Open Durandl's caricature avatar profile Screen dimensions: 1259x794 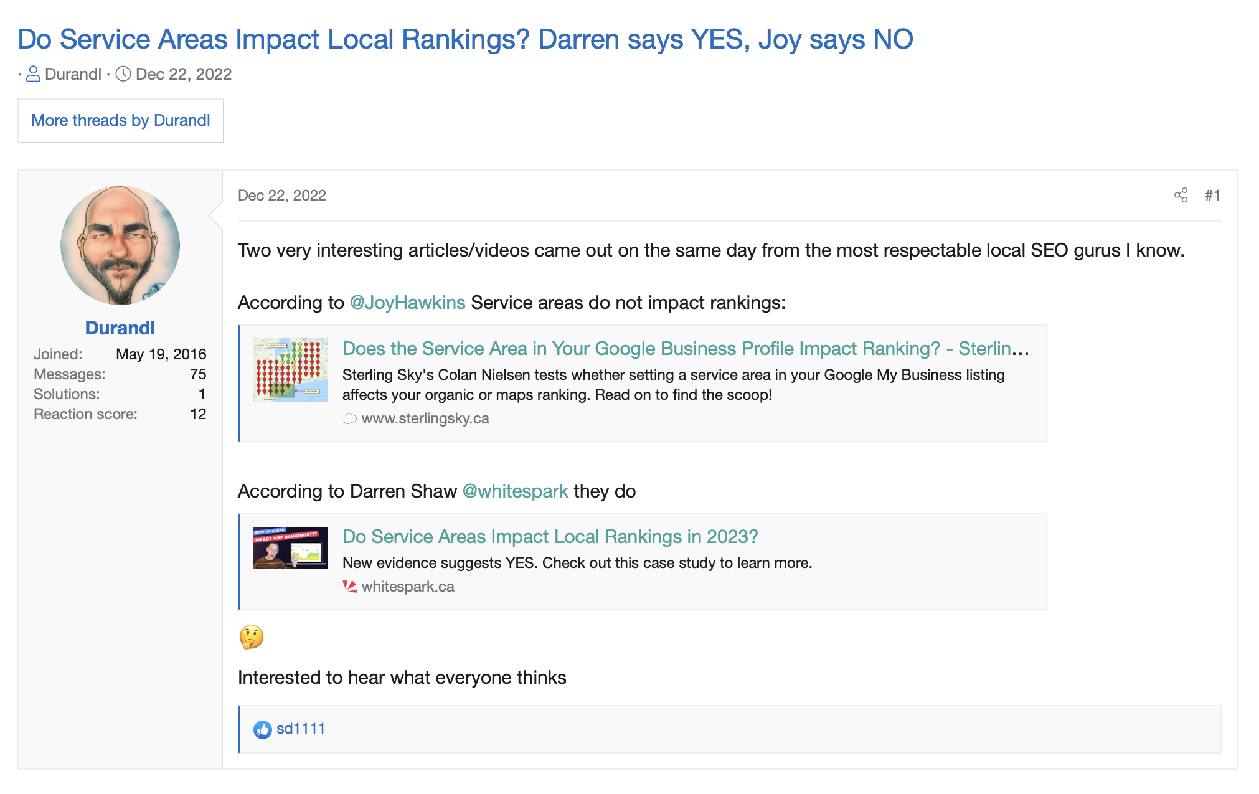point(120,245)
